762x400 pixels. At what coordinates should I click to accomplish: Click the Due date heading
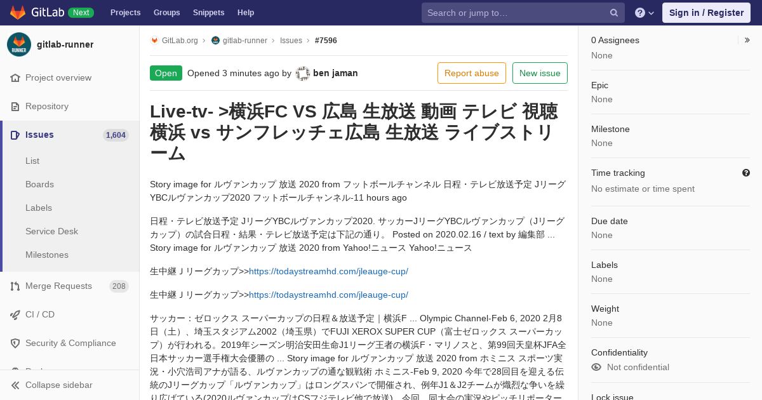pos(610,221)
